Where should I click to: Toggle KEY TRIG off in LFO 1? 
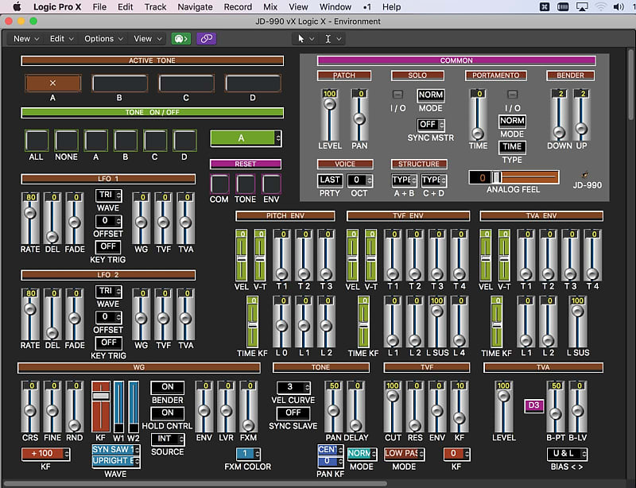click(109, 246)
